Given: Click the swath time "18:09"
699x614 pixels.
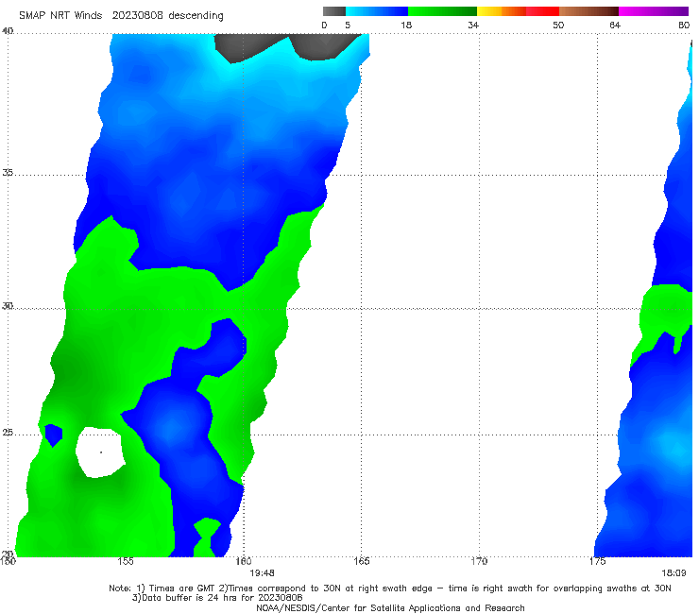Looking at the screenshot, I should [x=673, y=573].
